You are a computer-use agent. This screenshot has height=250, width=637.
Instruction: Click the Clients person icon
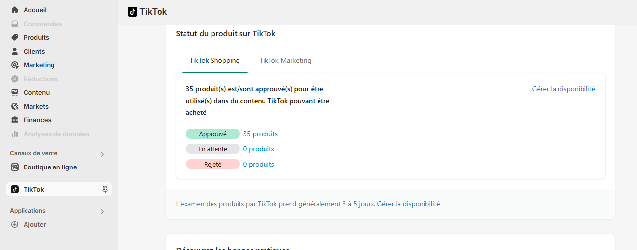point(15,51)
